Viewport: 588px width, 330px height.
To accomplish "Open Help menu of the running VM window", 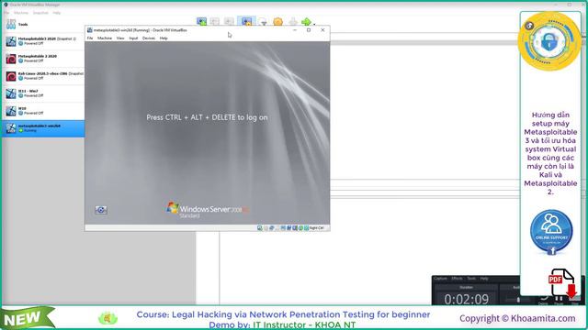I will 164,38.
